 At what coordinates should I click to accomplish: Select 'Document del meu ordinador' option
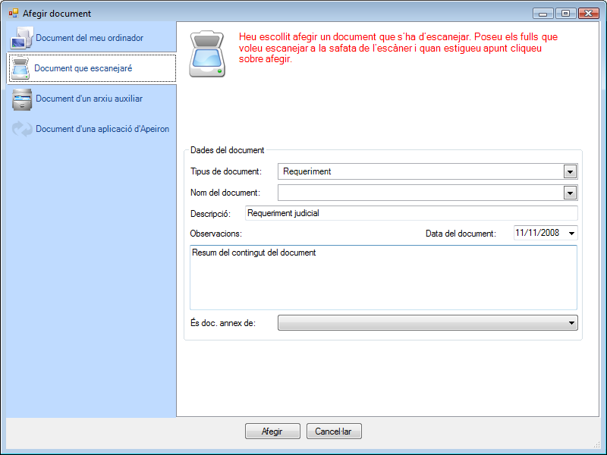point(91,38)
